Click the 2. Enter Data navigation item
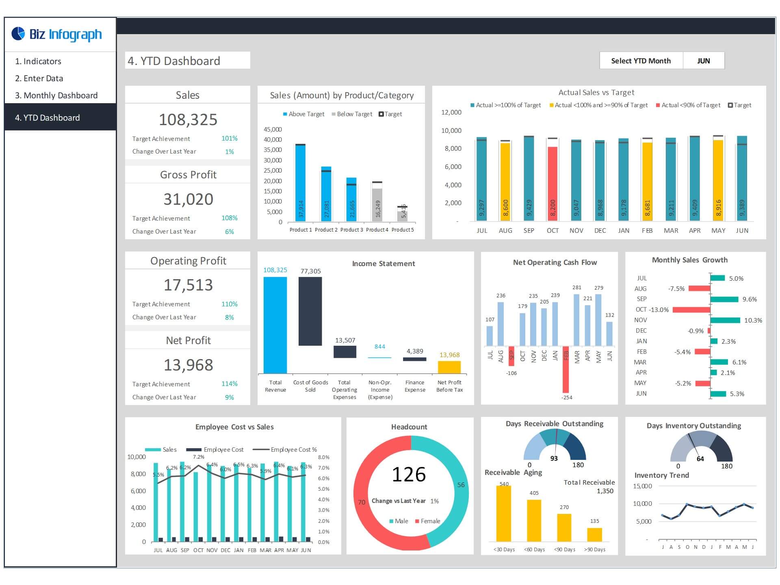The image size is (780, 585). tap(39, 78)
